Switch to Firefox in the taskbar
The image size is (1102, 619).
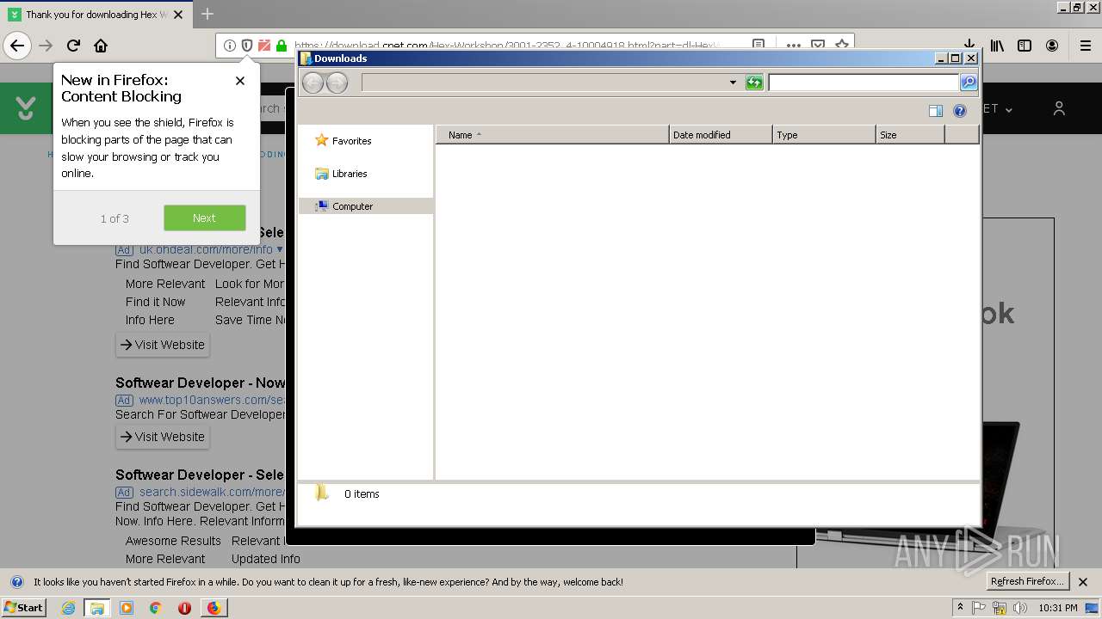tap(214, 608)
